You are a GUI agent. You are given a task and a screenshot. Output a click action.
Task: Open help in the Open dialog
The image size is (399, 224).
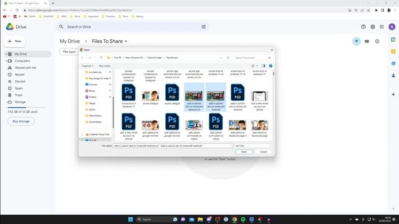(x=271, y=66)
